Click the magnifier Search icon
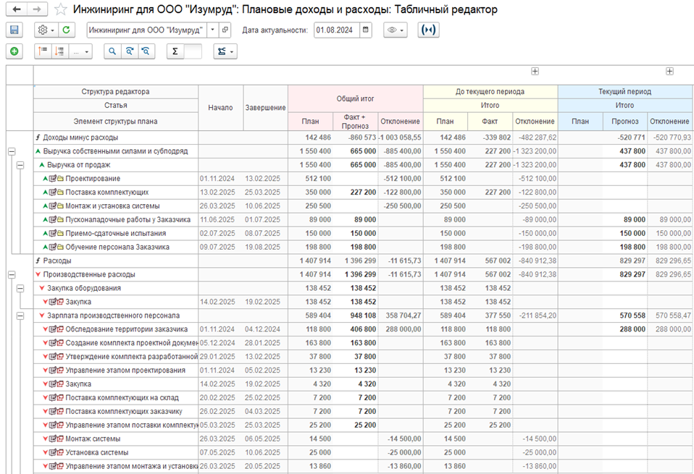 coord(112,51)
